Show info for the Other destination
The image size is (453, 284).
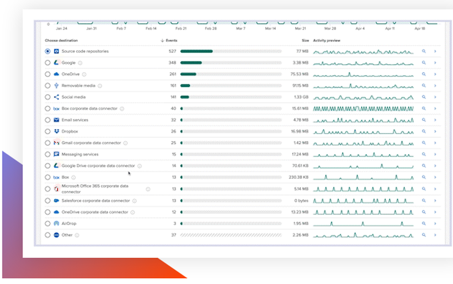[77, 235]
